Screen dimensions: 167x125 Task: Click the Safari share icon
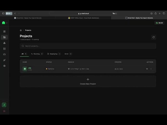click(x=156, y=13)
